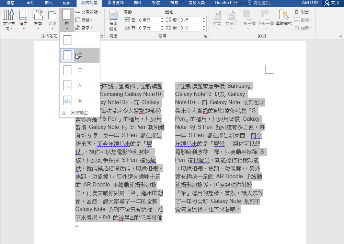Open the 選取窗格 selection pane

(x=284, y=17)
